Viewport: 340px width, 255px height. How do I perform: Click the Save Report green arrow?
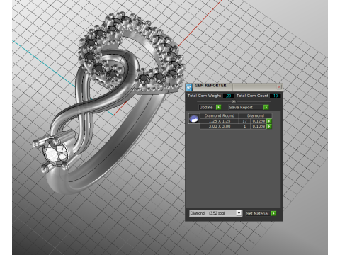click(x=266, y=107)
